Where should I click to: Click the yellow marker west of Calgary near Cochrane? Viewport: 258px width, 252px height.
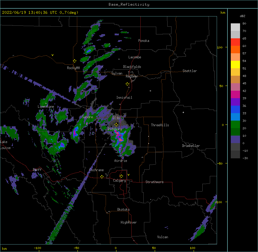coord(102,177)
